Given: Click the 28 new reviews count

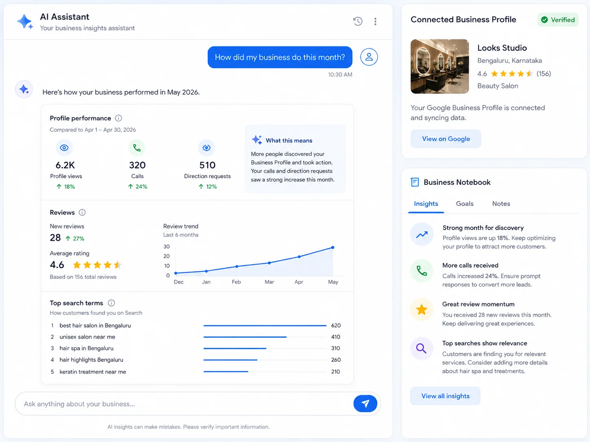Looking at the screenshot, I should point(55,238).
